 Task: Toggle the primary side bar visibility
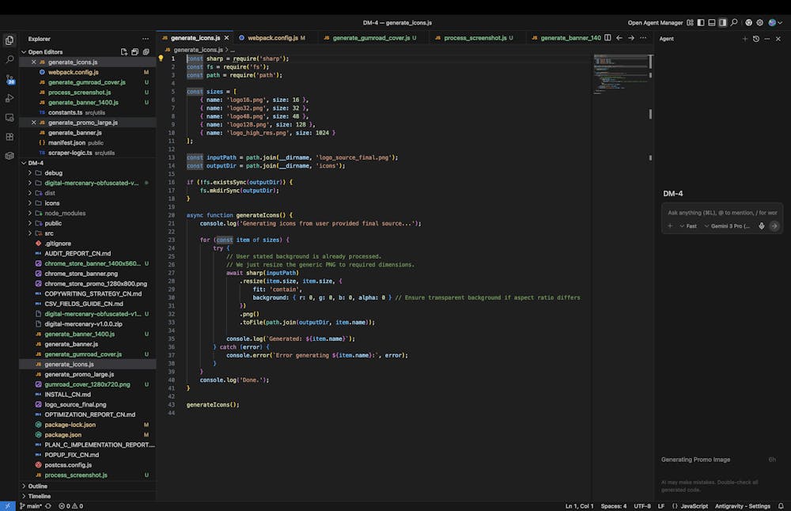point(701,23)
